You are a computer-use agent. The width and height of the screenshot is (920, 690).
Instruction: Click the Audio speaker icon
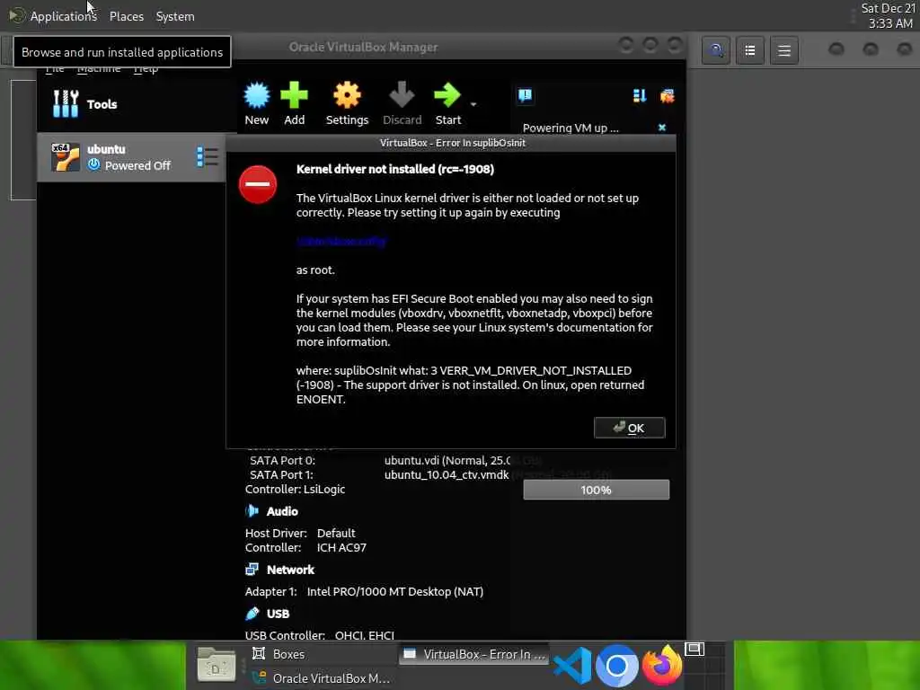pyautogui.click(x=252, y=511)
